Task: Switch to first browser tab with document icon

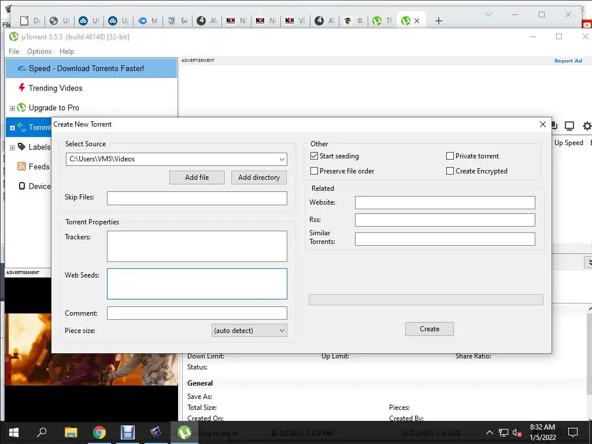Action: [31, 21]
